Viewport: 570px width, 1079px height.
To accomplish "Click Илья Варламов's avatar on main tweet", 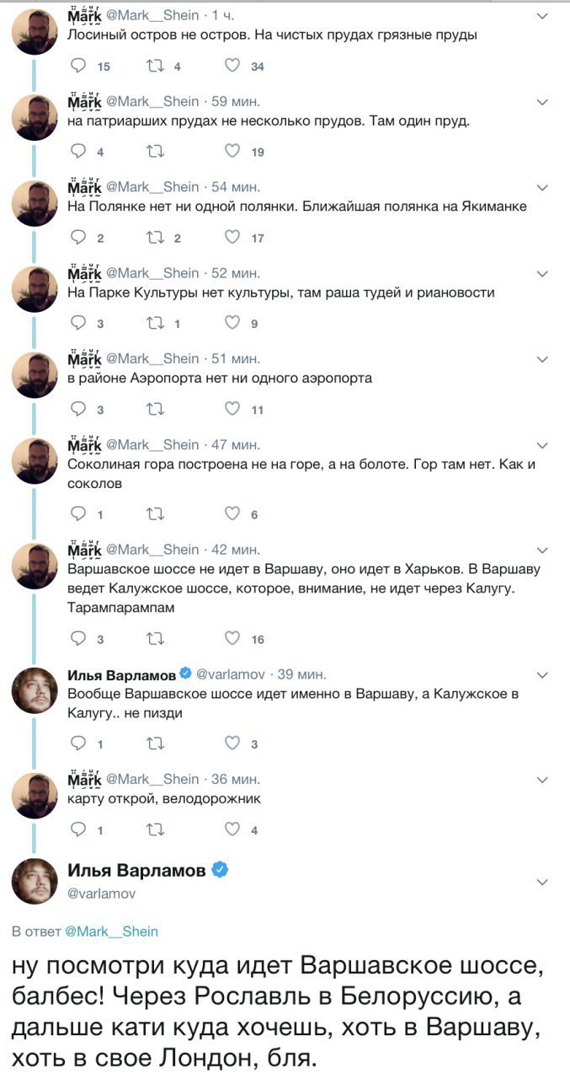I will point(35,882).
